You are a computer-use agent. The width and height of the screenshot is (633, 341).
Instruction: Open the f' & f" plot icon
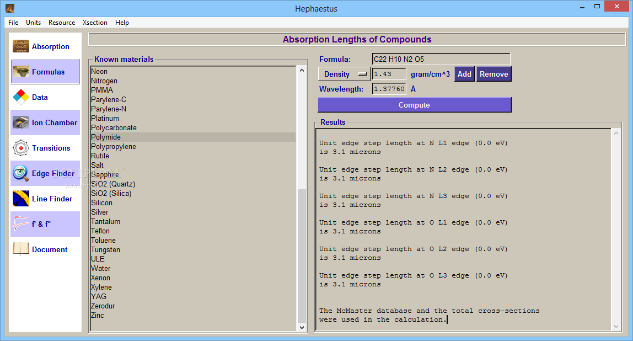[x=20, y=224]
